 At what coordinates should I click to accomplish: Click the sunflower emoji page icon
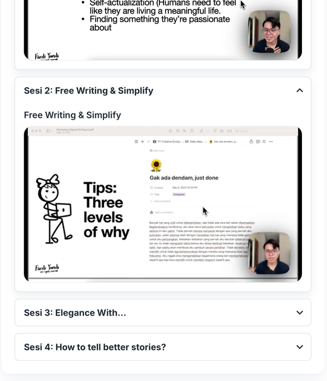(x=156, y=165)
